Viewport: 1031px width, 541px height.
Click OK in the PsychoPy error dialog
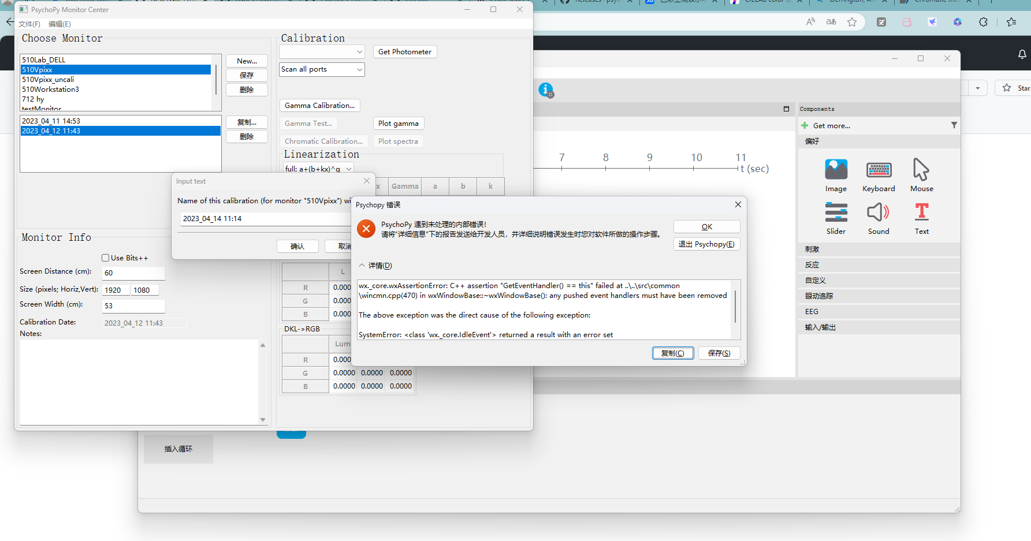[706, 226]
